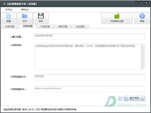
Task: Click the 升级到专业版 shopping basket button
Action: click(117, 18)
